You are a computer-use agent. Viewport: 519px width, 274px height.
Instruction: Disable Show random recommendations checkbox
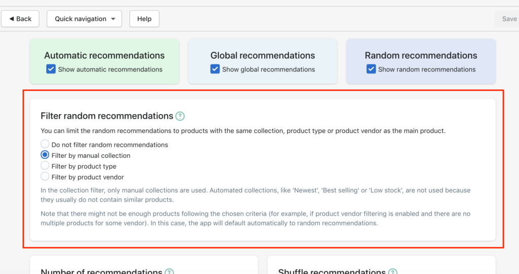click(x=371, y=69)
